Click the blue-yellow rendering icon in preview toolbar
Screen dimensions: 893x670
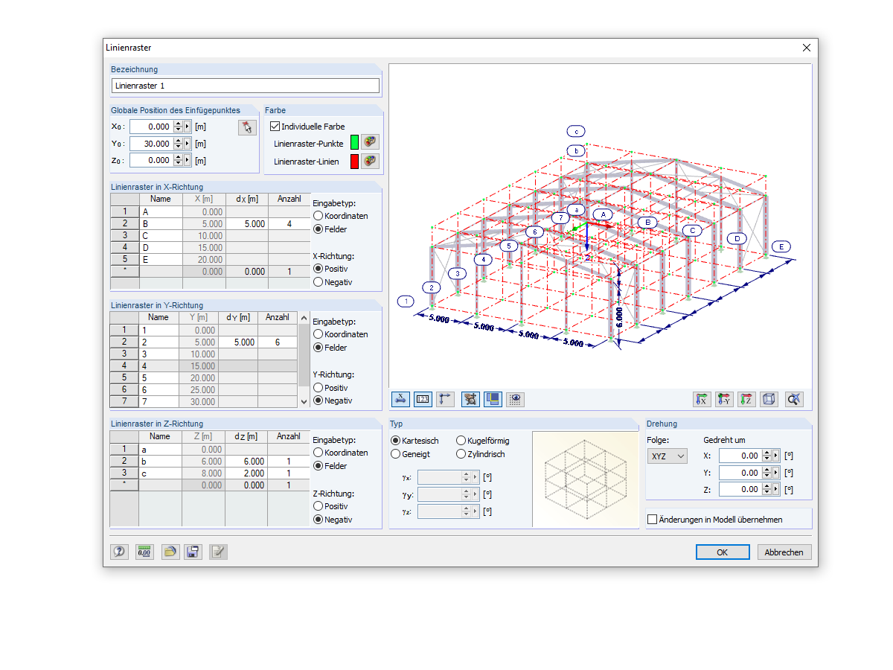pos(493,399)
